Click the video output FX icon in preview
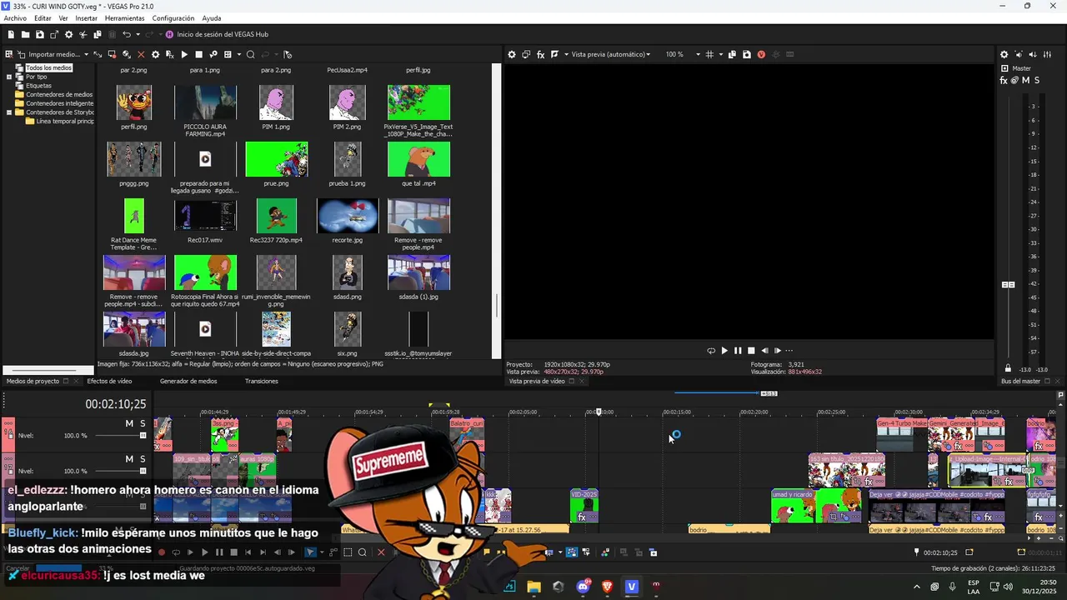This screenshot has width=1067, height=600. pos(540,54)
